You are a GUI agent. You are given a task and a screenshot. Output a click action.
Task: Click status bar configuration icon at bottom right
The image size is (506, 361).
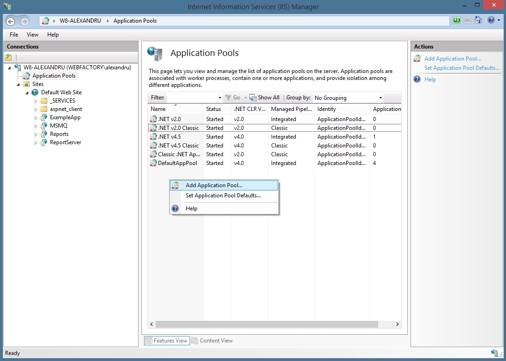point(494,353)
